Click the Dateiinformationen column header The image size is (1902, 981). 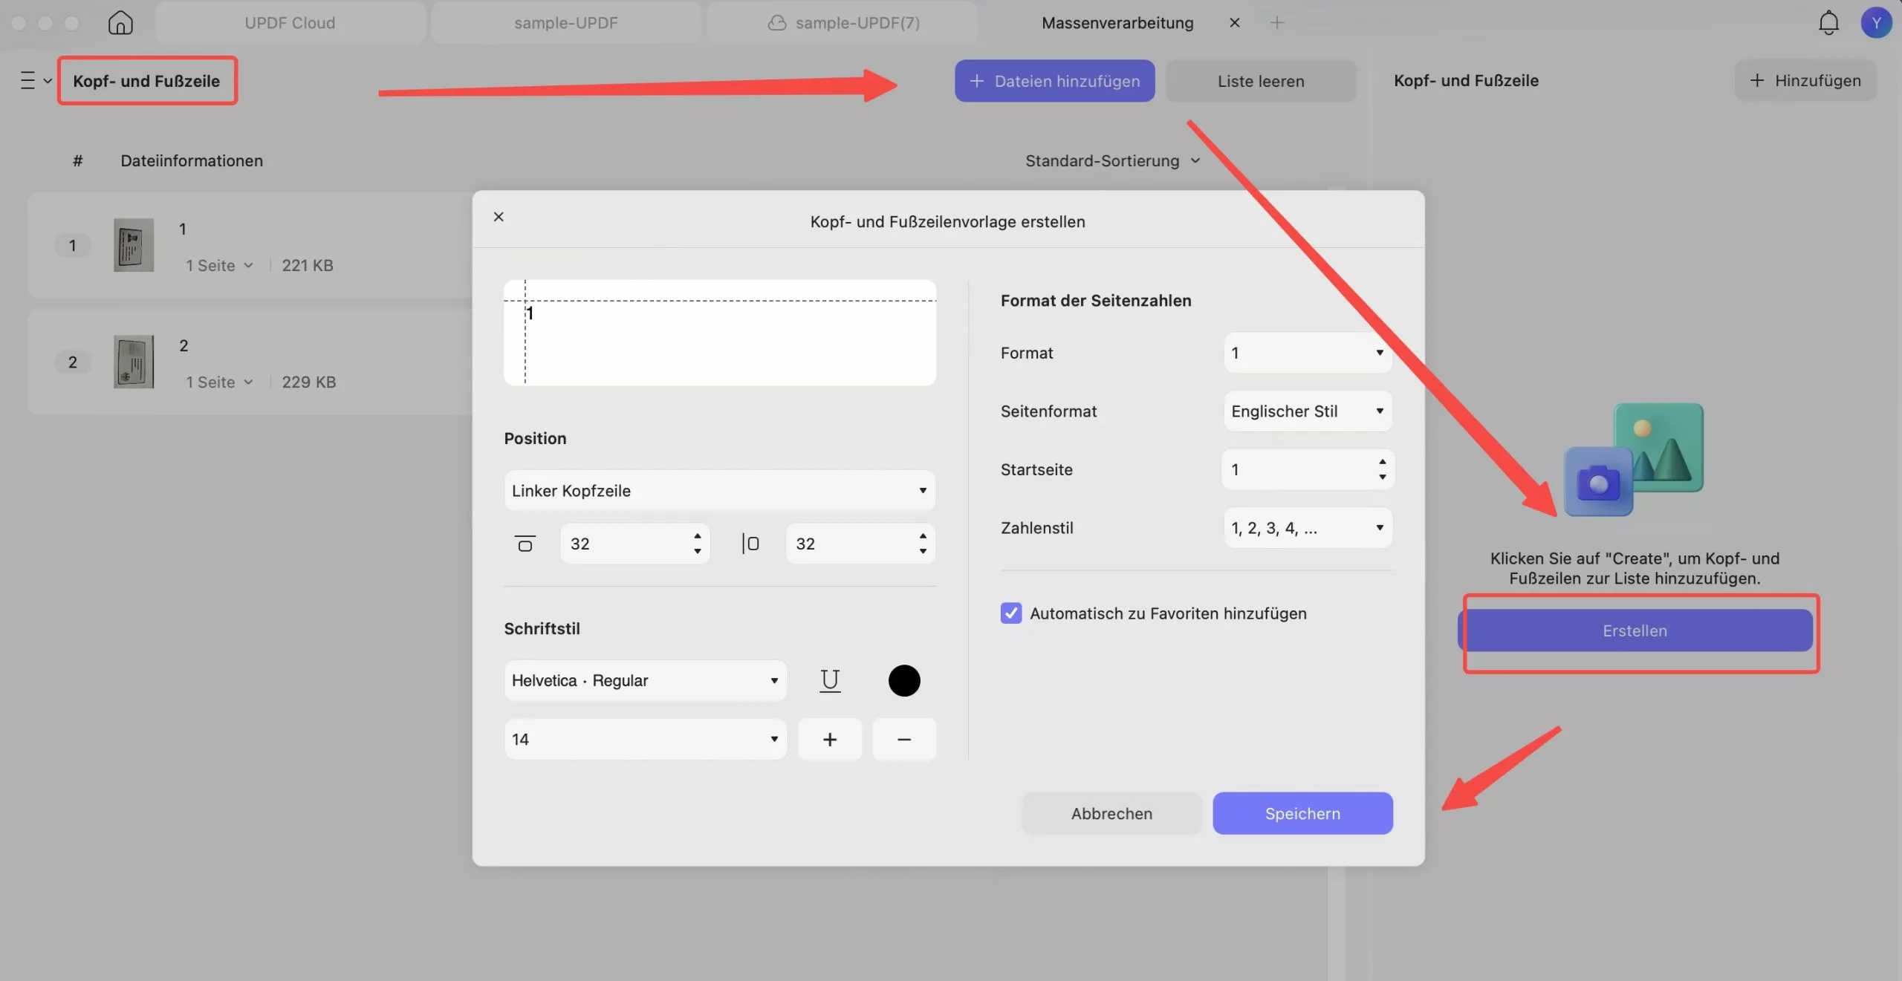pyautogui.click(x=192, y=160)
